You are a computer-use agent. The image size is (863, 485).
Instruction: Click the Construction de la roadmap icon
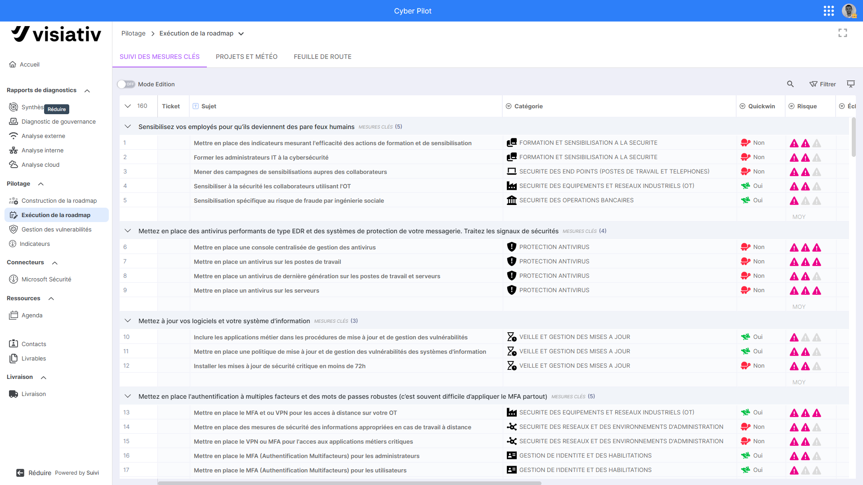(x=13, y=200)
